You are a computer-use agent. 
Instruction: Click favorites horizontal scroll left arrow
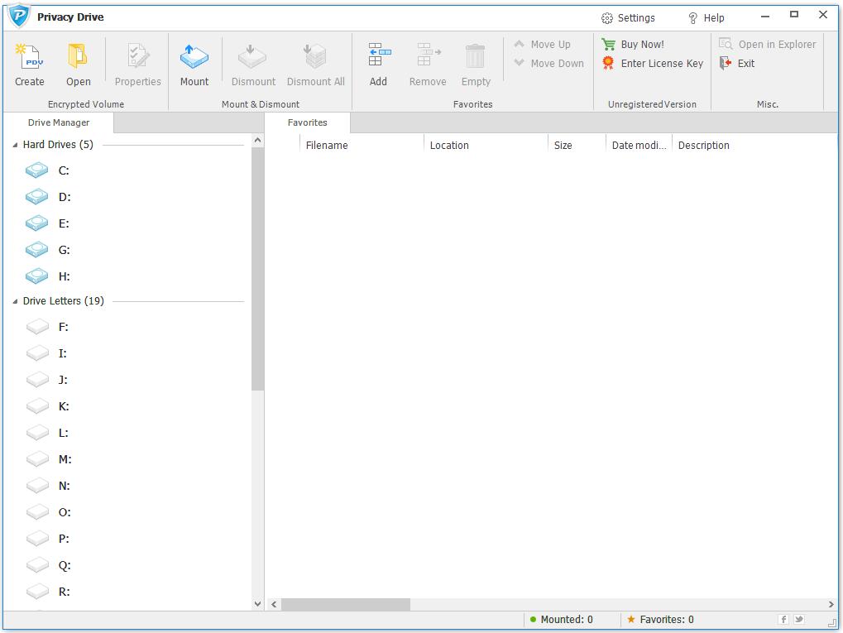click(274, 605)
